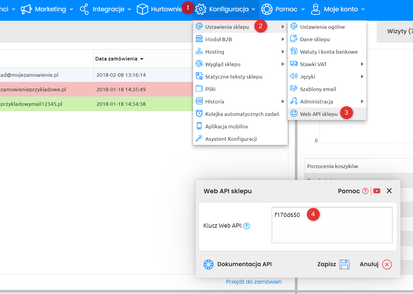The image size is (413, 294).
Task: Choose the Web API sklepu submenu item
Action: coord(327,114)
